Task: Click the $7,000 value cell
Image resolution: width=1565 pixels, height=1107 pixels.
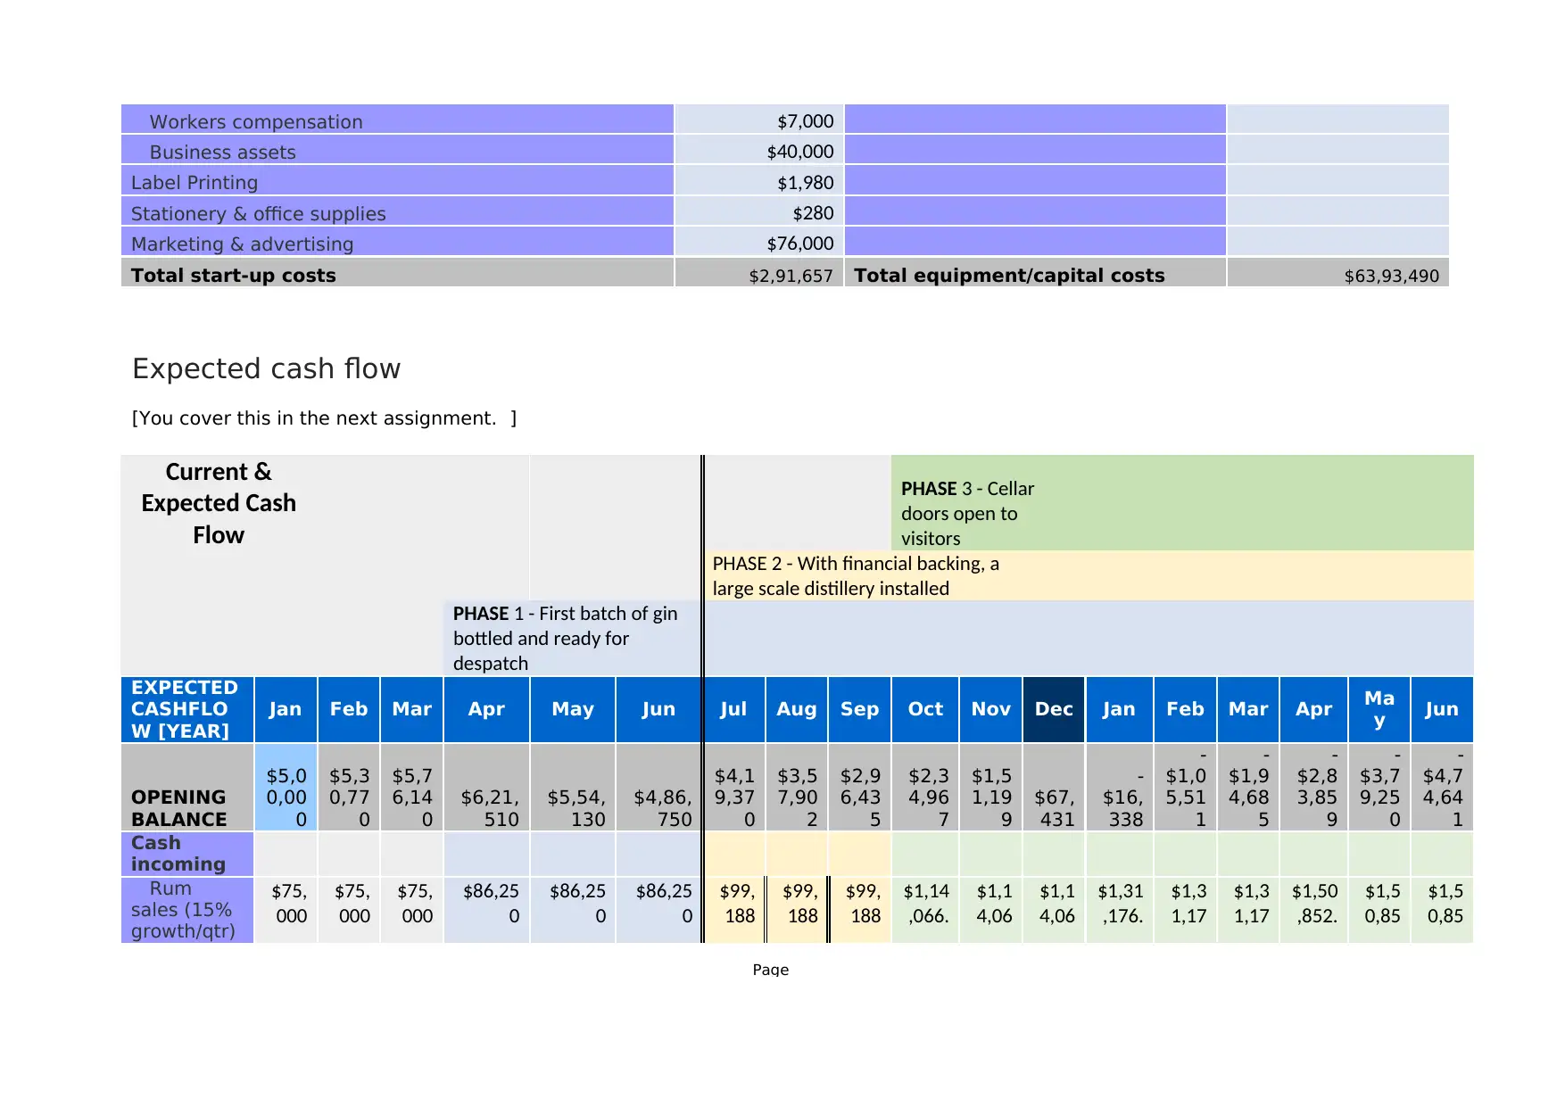Action: pos(759,120)
